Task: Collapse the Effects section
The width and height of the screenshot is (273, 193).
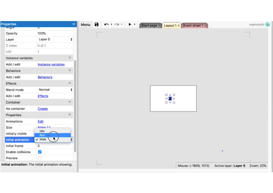Action: [x=70, y=83]
